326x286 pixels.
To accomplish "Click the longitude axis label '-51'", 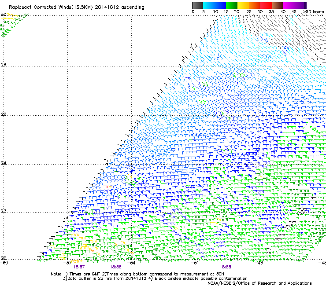I will (x=195, y=263).
